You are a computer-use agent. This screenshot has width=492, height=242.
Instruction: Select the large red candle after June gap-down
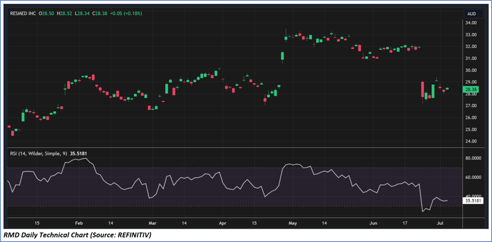click(422, 89)
